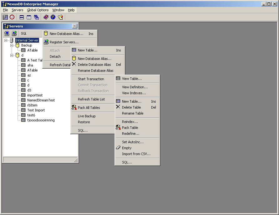Open the Help menu
Screen dimensions: 279x215
71,10
